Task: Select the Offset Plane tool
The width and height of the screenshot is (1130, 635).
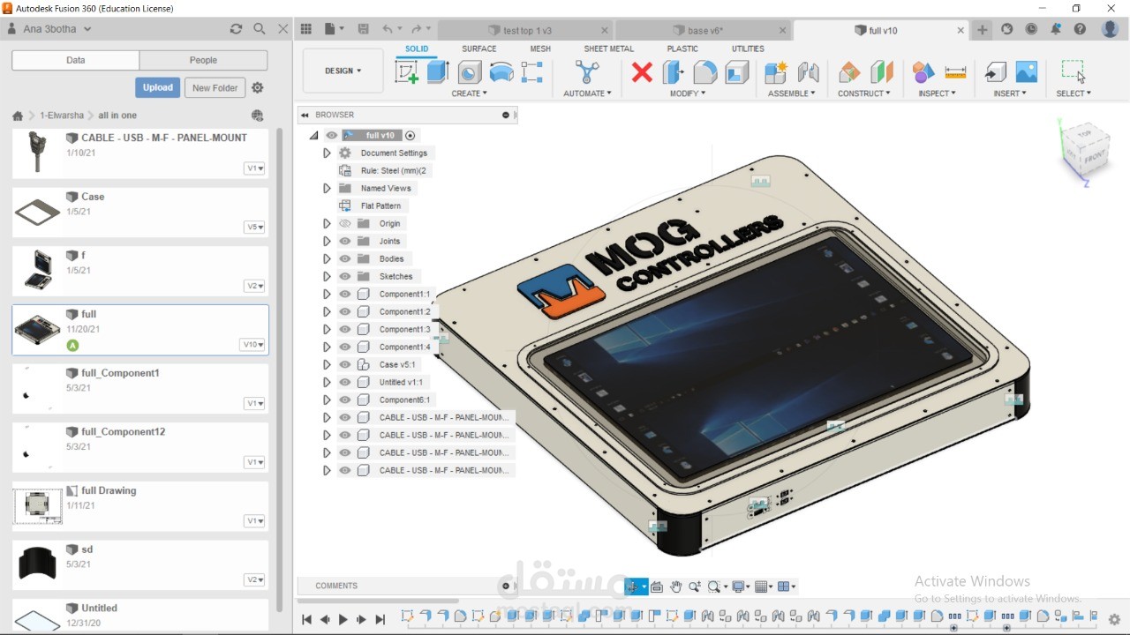Action: [849, 72]
